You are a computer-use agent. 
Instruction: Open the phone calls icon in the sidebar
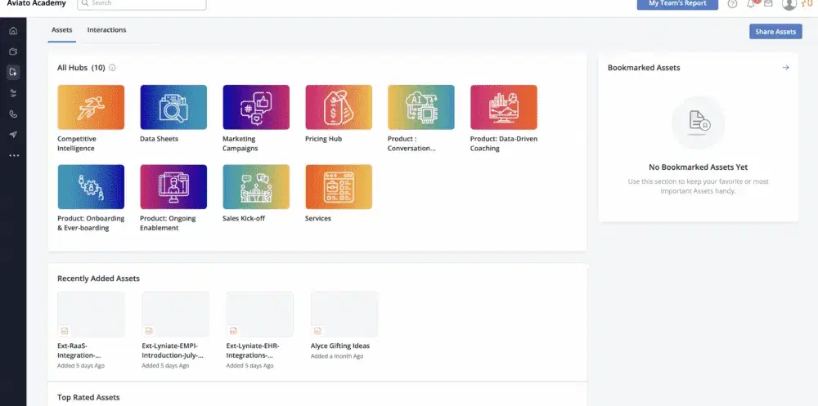coord(13,114)
